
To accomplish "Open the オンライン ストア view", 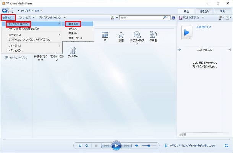I will [x=57, y=58].
